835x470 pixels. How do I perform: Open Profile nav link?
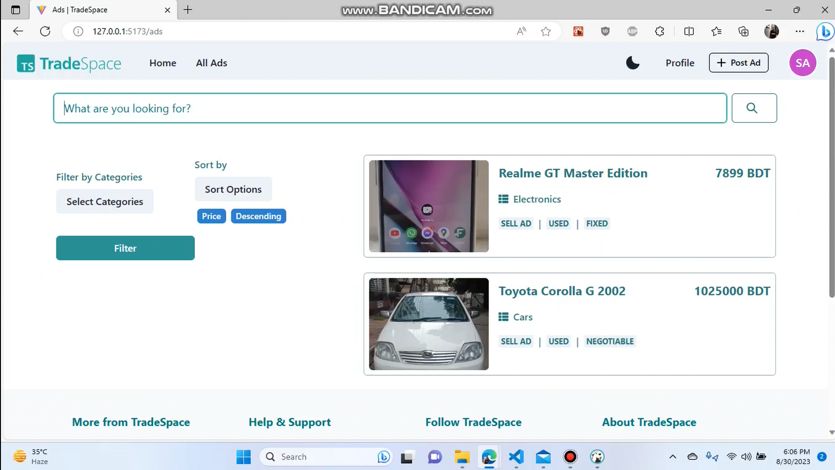[x=680, y=63]
